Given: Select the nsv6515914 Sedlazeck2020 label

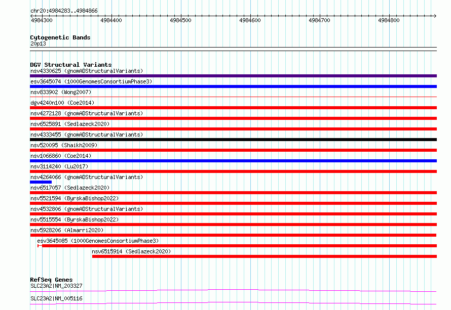Looking at the screenshot, I should 131,251.
